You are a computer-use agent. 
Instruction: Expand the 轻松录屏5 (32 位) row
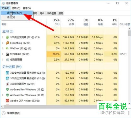pyautogui.click(x=3, y=54)
